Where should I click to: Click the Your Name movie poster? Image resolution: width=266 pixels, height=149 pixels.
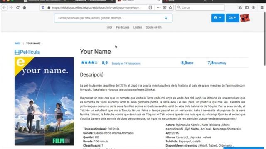pos(44,101)
